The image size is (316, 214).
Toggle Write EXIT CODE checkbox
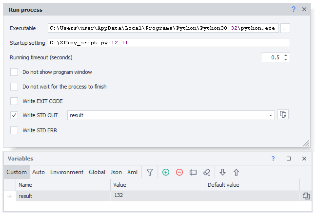[14, 101]
